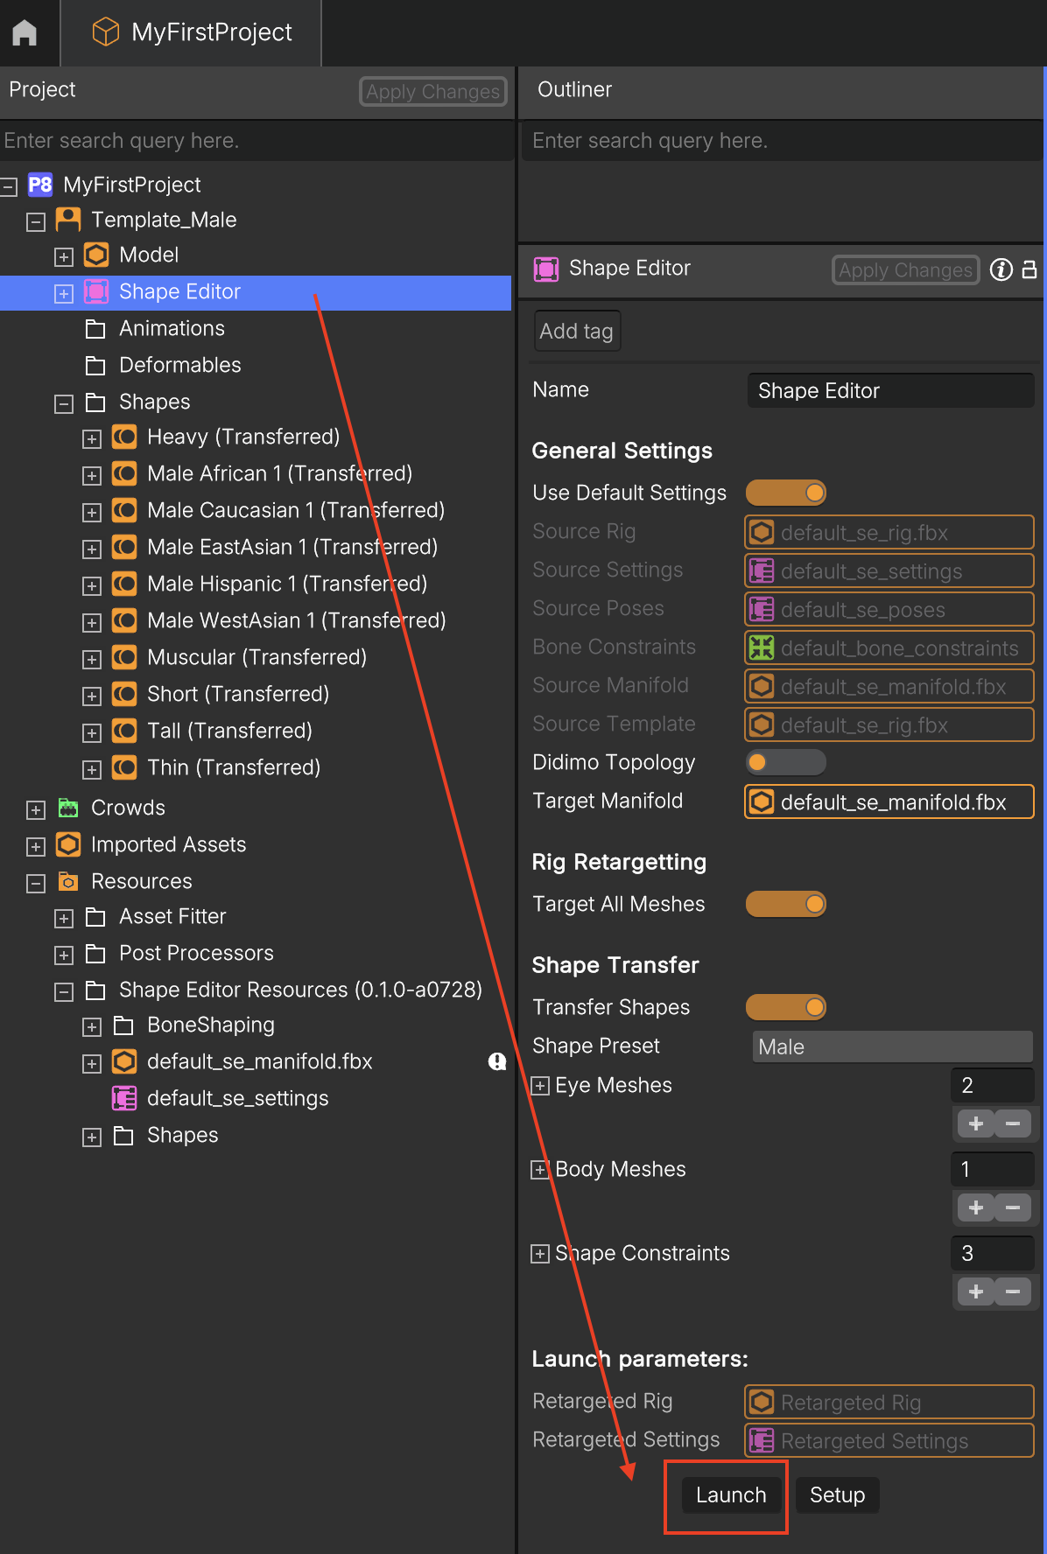Click the Target Manifold field icon

tap(762, 801)
